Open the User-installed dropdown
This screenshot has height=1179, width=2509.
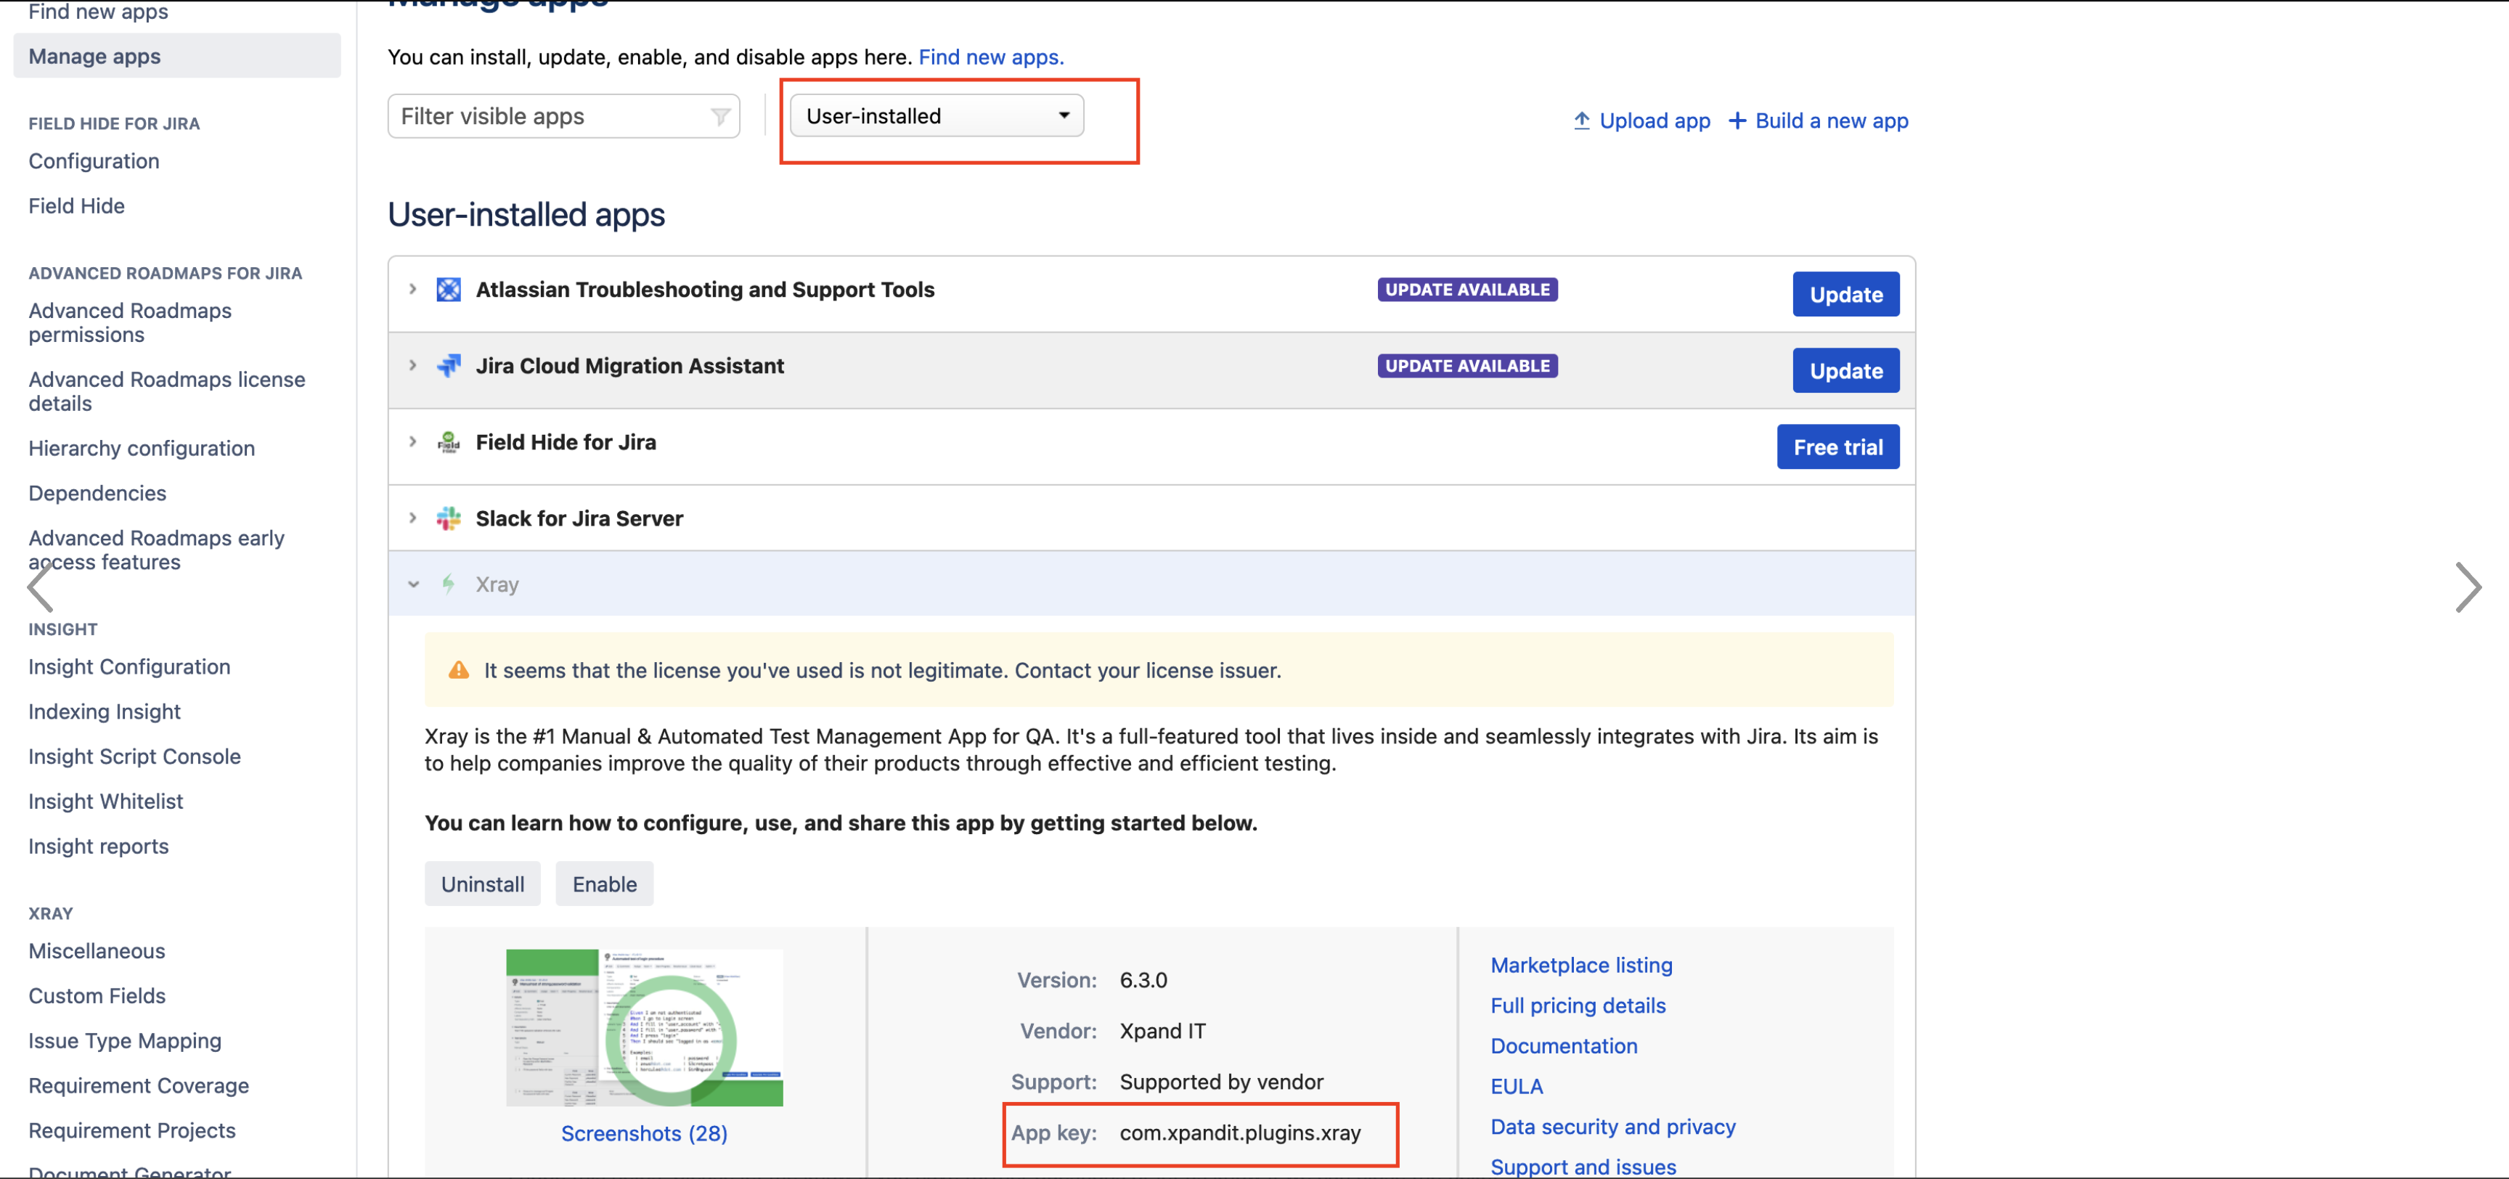point(936,116)
